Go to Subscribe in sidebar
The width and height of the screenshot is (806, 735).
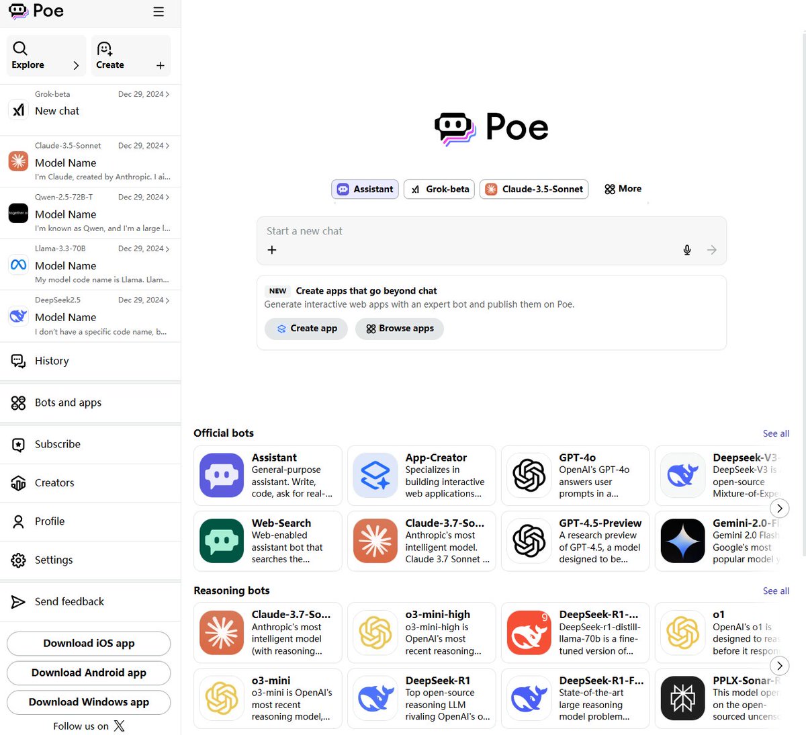point(91,444)
